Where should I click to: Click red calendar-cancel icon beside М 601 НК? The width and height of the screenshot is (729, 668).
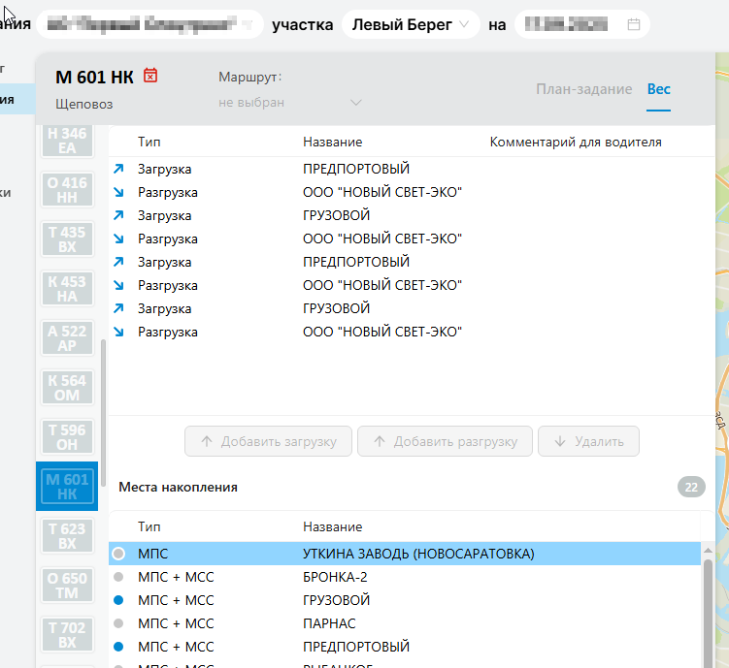[150, 76]
